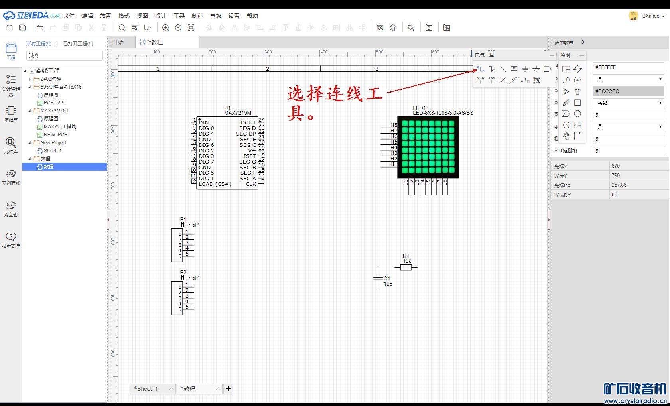Click the #CCCCCC grid color field
The width and height of the screenshot is (670, 406).
point(629,91)
